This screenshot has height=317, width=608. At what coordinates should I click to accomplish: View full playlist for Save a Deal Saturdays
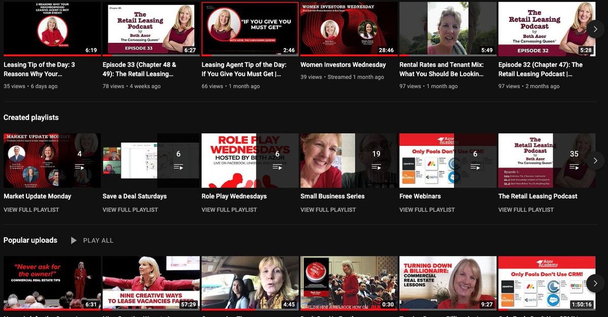(130, 210)
